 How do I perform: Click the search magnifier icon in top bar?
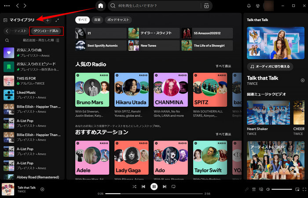(x=113, y=6)
